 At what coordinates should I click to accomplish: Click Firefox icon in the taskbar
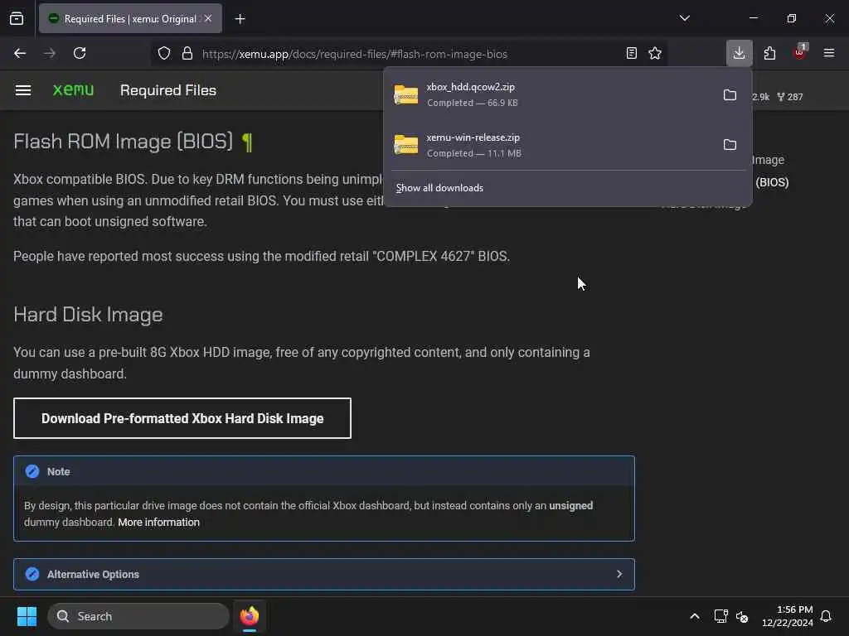(x=250, y=616)
